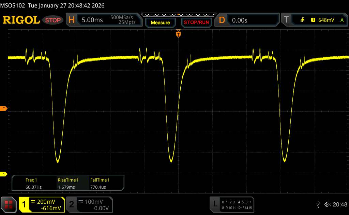
Task: Click the USB connection status icon
Action: [x=318, y=204]
